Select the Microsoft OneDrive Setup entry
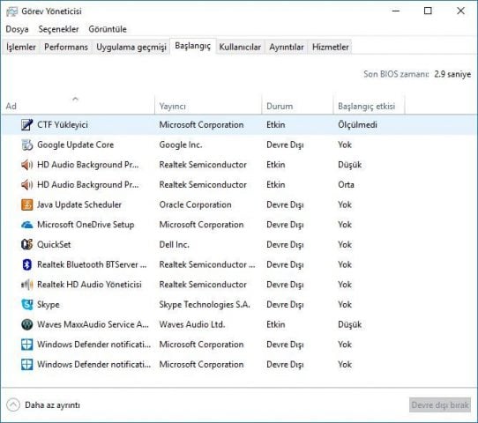Viewport: 478px width, 423px height. [x=86, y=225]
